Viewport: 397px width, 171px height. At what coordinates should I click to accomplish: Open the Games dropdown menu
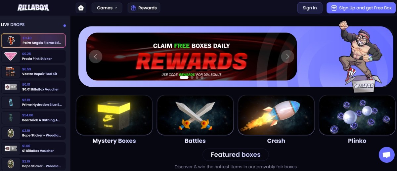[x=107, y=8]
